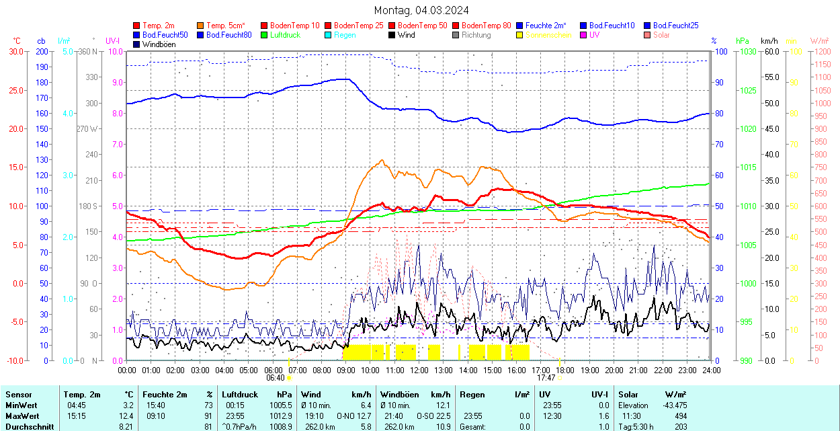Click the 'Luftdruck' table column header
Screen dimensions: 840x431
240,395
